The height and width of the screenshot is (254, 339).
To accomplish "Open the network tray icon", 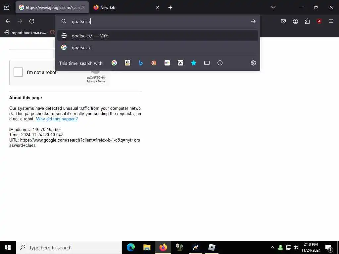I will click(x=288, y=247).
